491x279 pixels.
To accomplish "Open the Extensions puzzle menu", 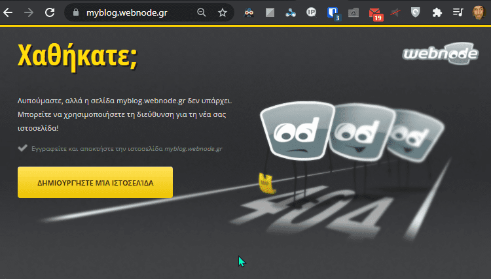I will coord(437,12).
